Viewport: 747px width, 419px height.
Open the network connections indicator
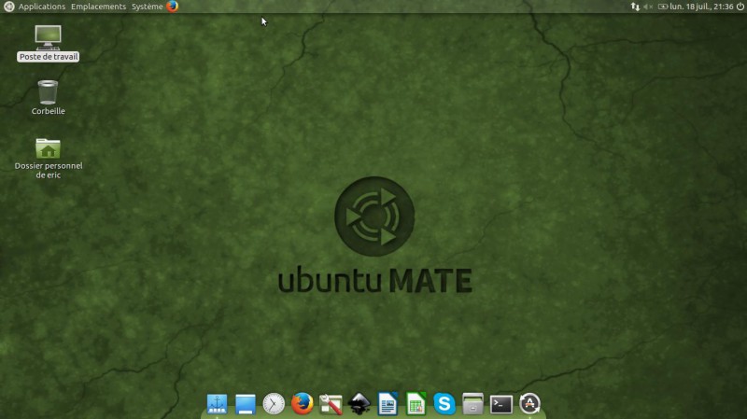pos(635,7)
